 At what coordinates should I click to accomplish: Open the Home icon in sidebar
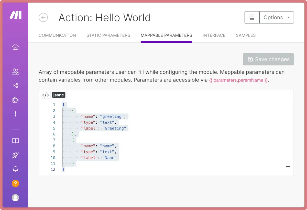click(x=15, y=47)
